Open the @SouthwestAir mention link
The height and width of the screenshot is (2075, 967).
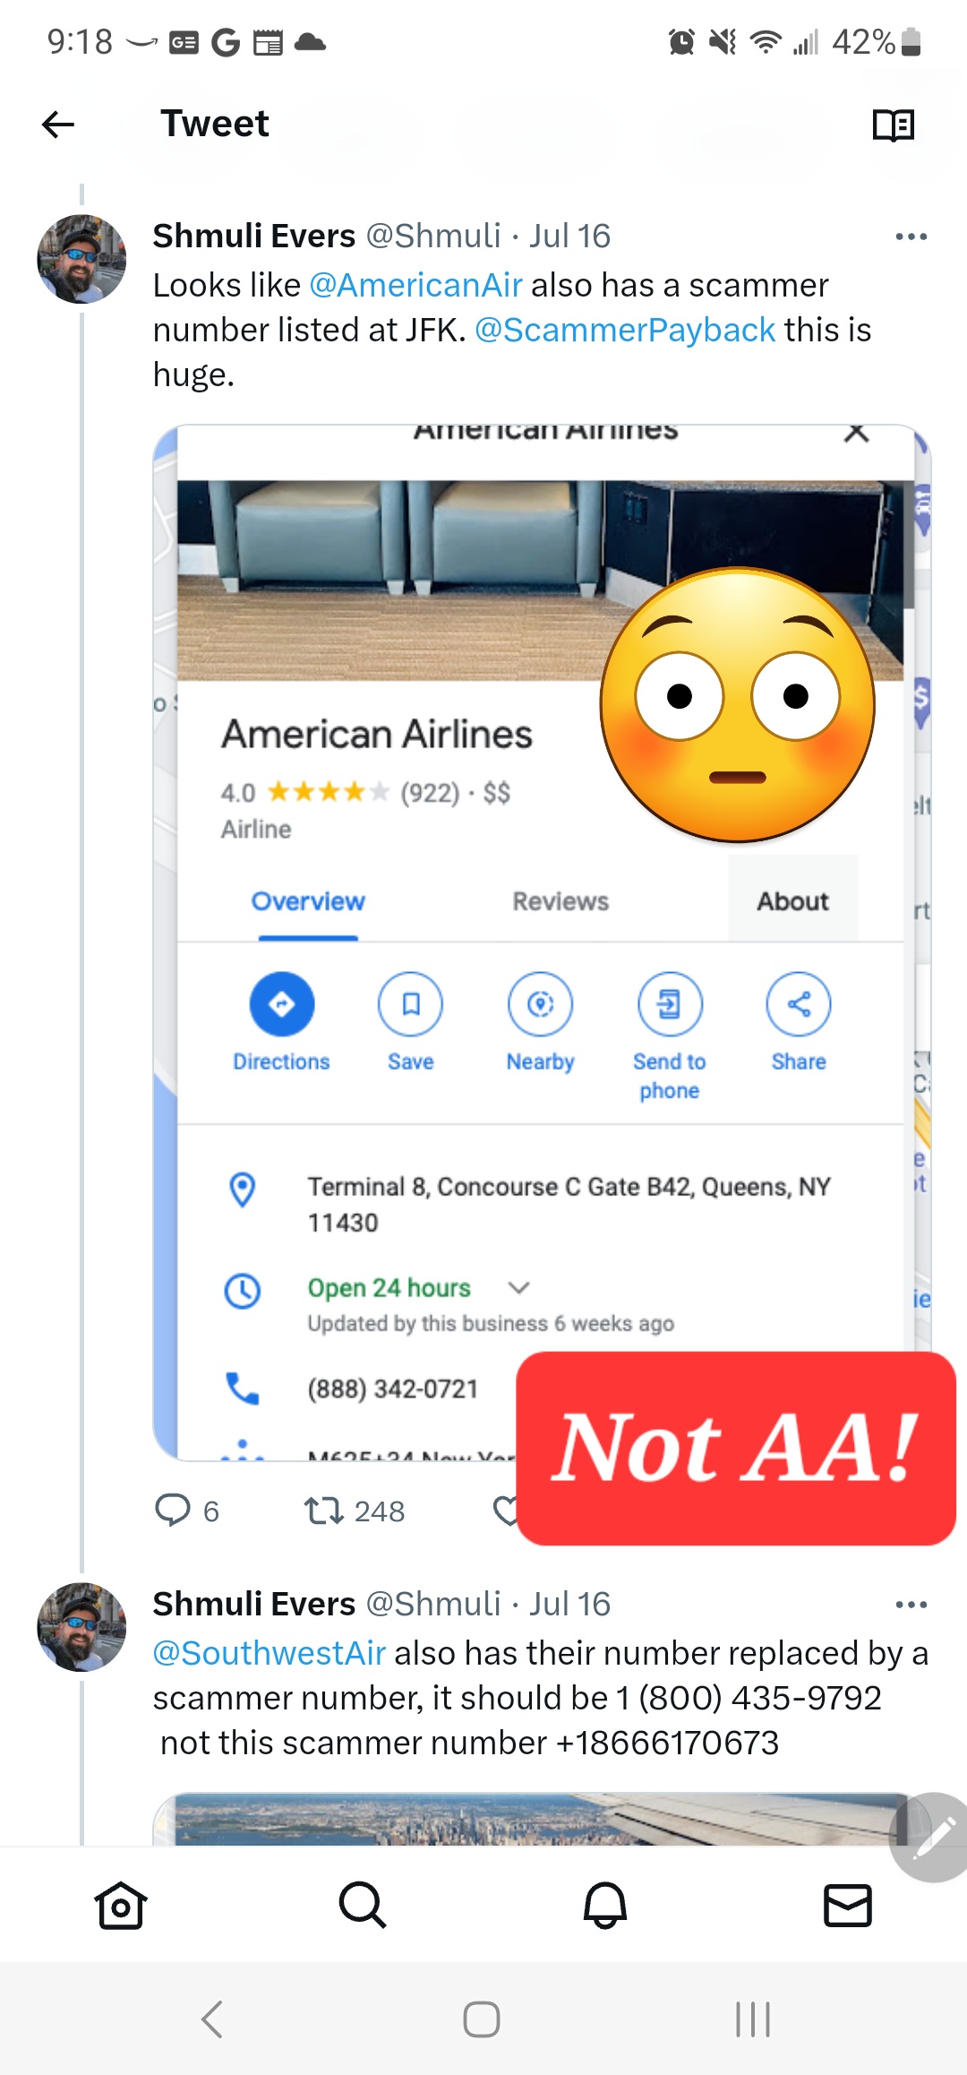point(270,1653)
